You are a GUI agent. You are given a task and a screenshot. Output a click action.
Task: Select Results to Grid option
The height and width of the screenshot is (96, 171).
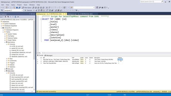tap(59, 10)
